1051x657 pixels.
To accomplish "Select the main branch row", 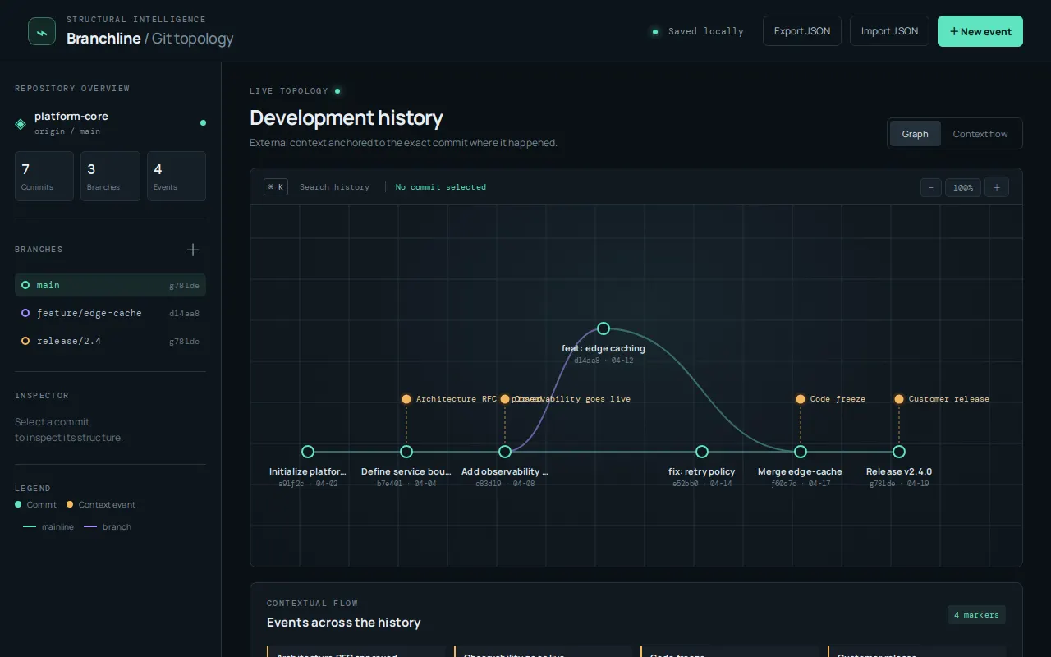I will click(110, 285).
